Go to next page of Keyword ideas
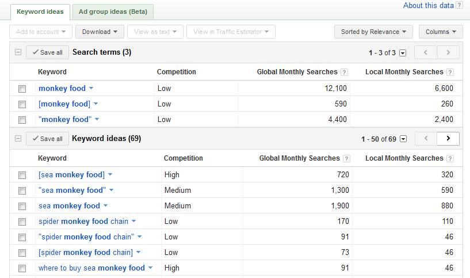This screenshot has height=278, width=470. pos(448,139)
